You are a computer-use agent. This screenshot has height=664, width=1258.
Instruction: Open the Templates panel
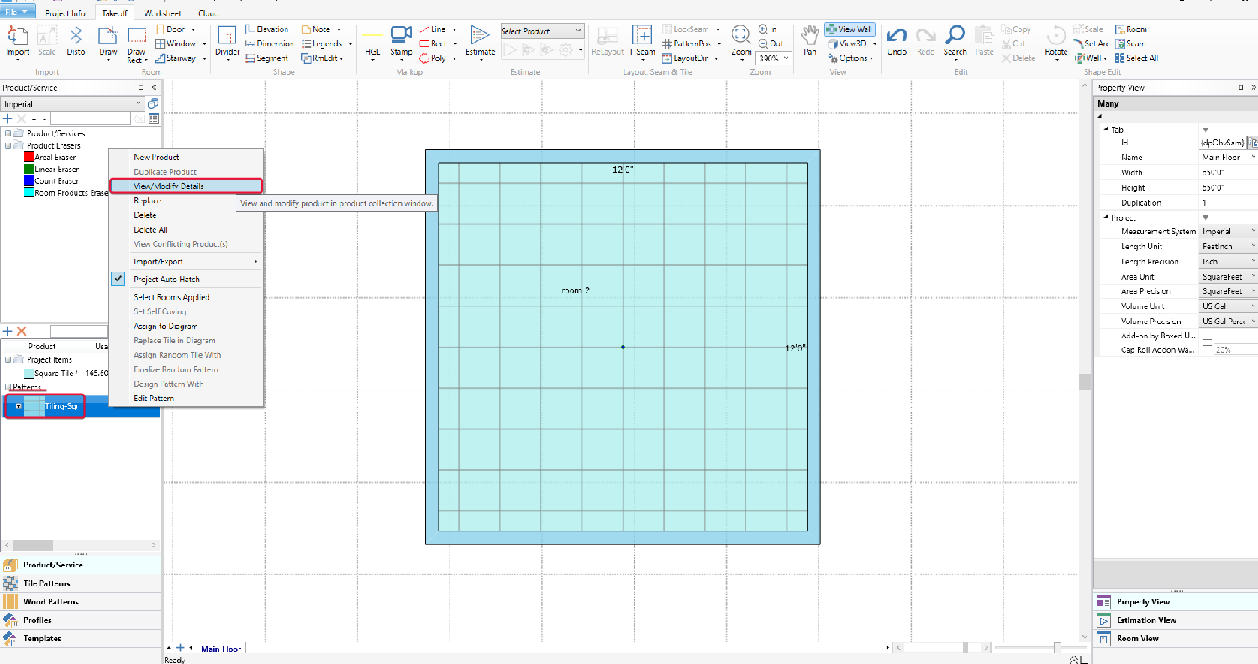point(81,639)
